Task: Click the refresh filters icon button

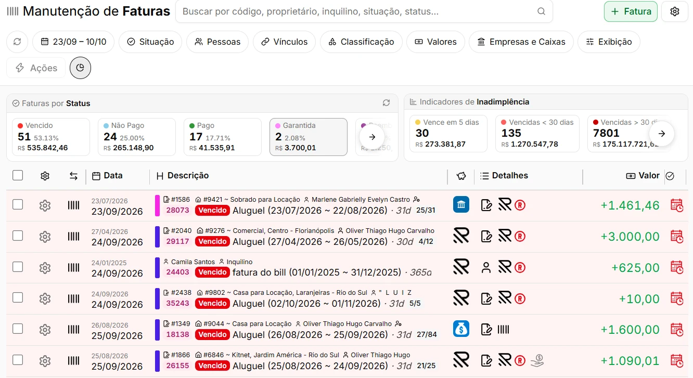Action: (x=17, y=42)
